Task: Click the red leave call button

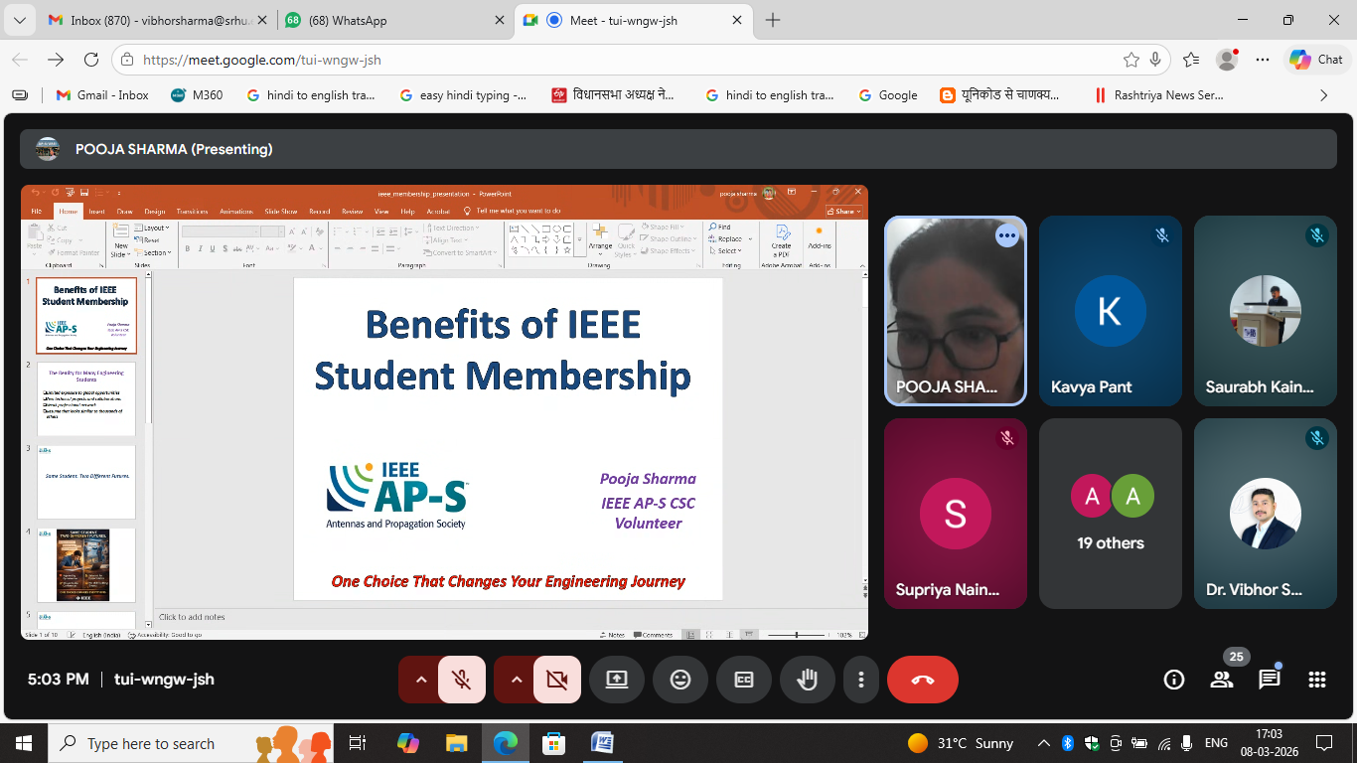Action: (x=922, y=680)
